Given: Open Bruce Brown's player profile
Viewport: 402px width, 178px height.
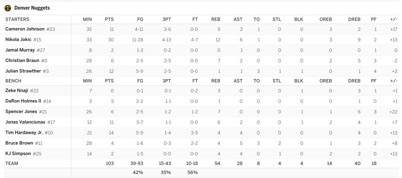Looking at the screenshot, I should click(x=19, y=143).
